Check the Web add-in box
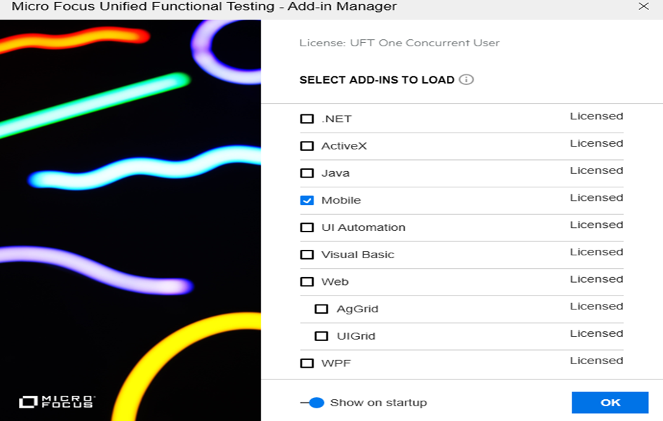 (x=307, y=281)
